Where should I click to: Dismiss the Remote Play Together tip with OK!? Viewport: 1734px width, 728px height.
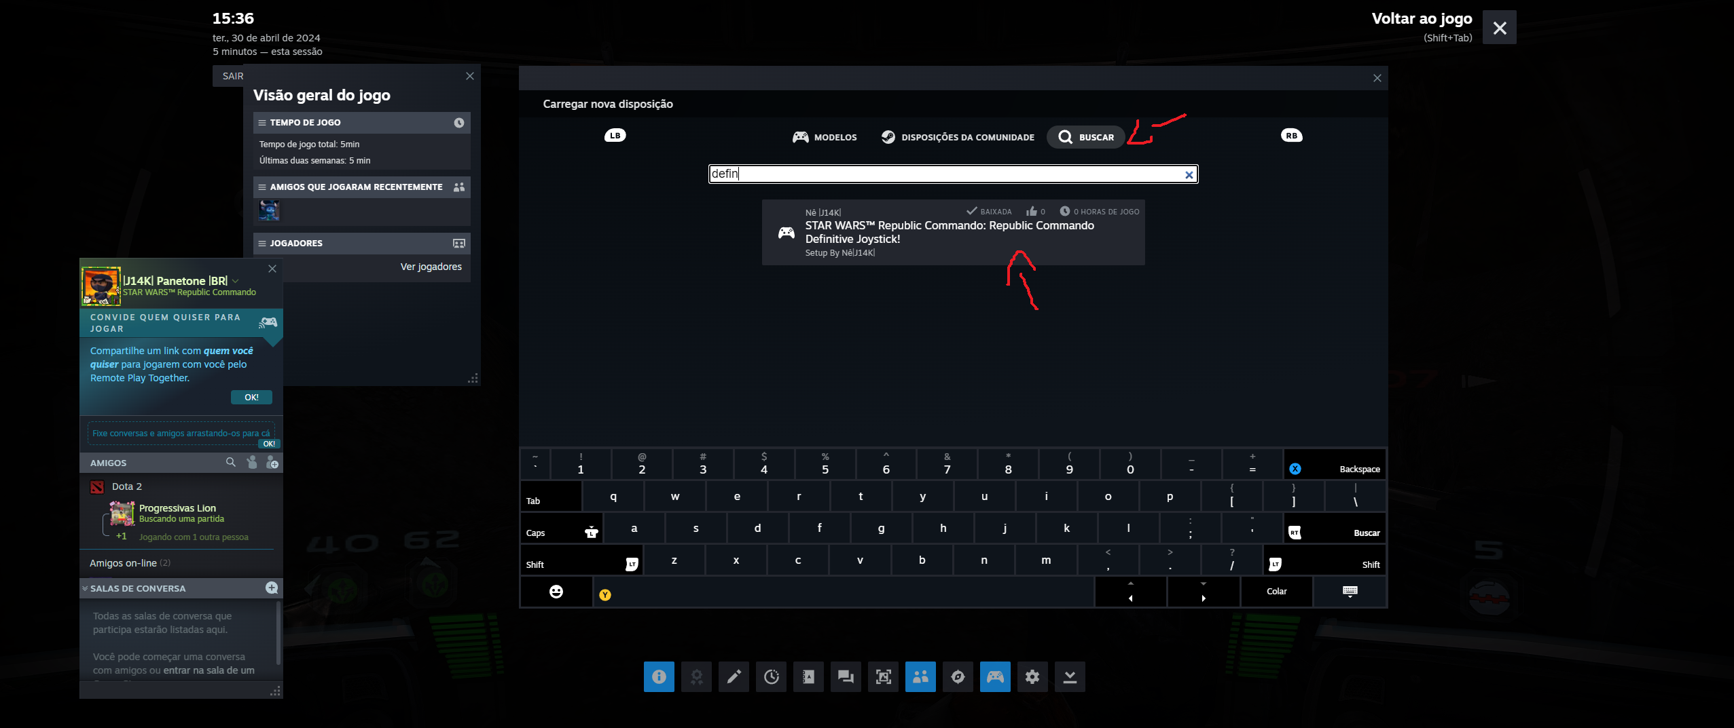[x=251, y=397]
